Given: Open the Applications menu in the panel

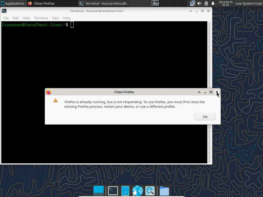Looking at the screenshot, I should [x=13, y=3].
